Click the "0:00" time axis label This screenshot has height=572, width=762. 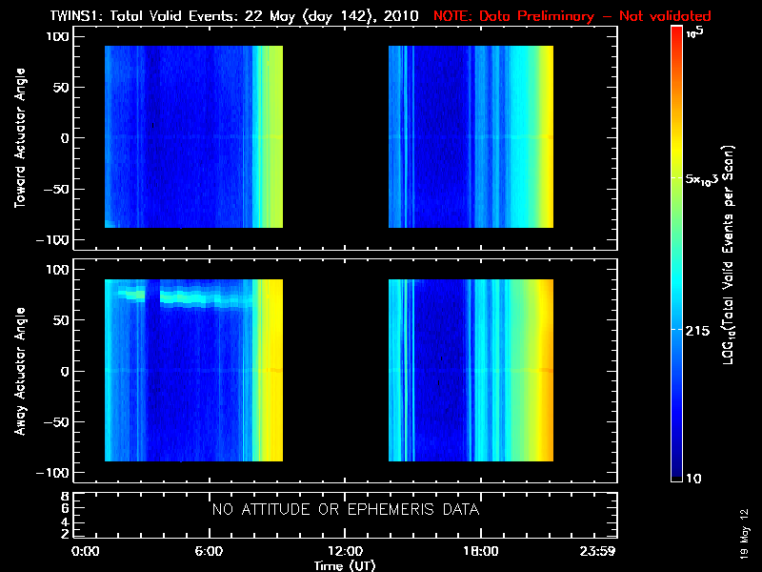click(85, 551)
